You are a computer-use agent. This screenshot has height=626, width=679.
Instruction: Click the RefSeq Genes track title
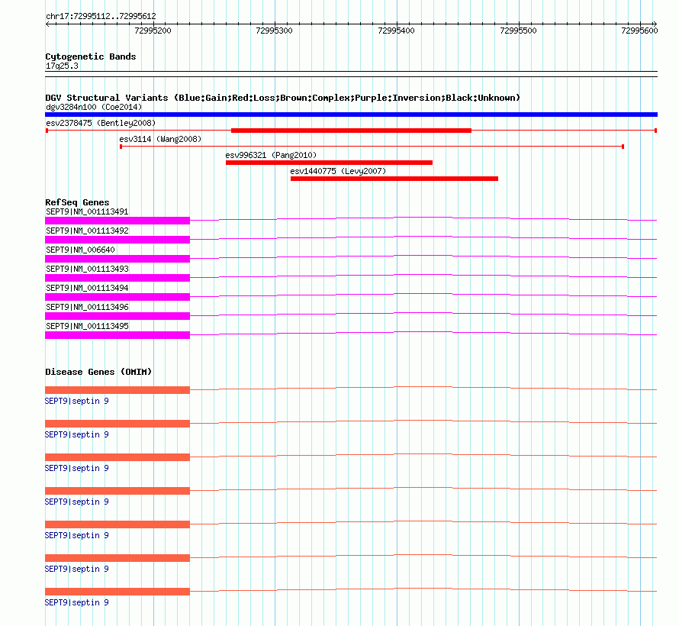[x=77, y=202]
